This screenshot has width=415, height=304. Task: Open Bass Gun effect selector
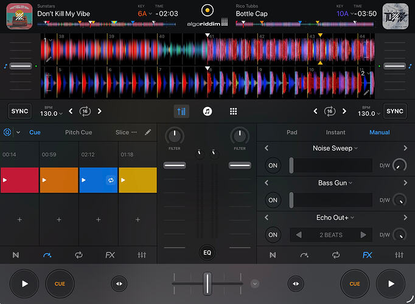pos(335,182)
